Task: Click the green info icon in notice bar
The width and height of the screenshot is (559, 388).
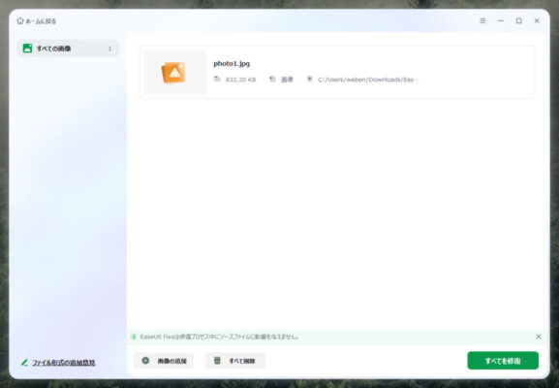Action: pos(134,337)
